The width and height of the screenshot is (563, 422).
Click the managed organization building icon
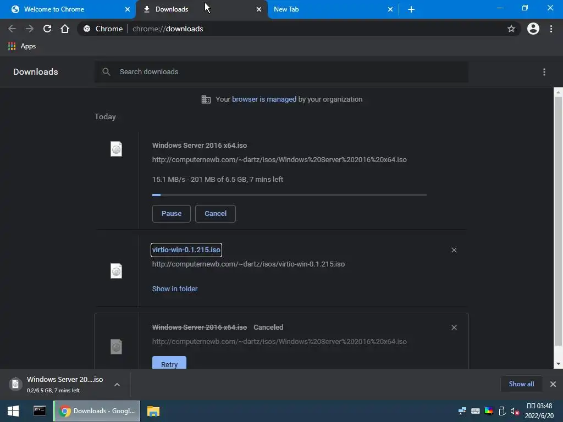pyautogui.click(x=206, y=99)
